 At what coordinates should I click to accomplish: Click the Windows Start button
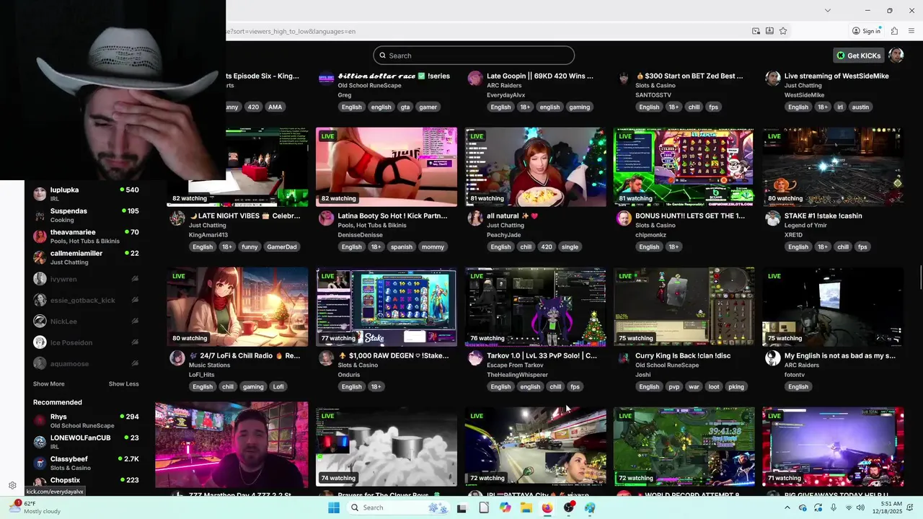[x=334, y=507]
